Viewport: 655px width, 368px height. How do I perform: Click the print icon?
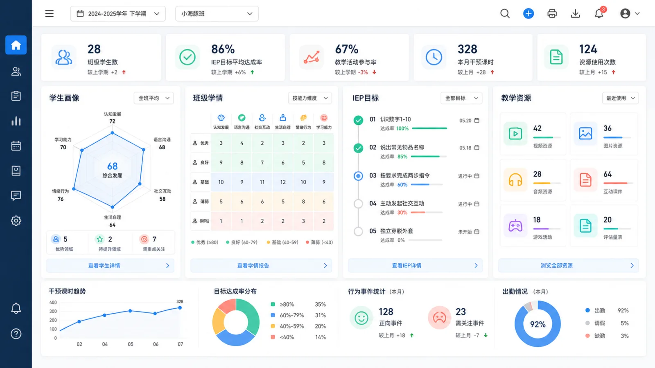(552, 13)
